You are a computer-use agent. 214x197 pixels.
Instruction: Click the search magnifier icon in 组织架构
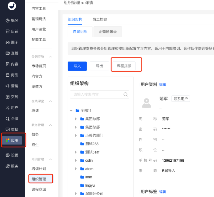click(125, 94)
